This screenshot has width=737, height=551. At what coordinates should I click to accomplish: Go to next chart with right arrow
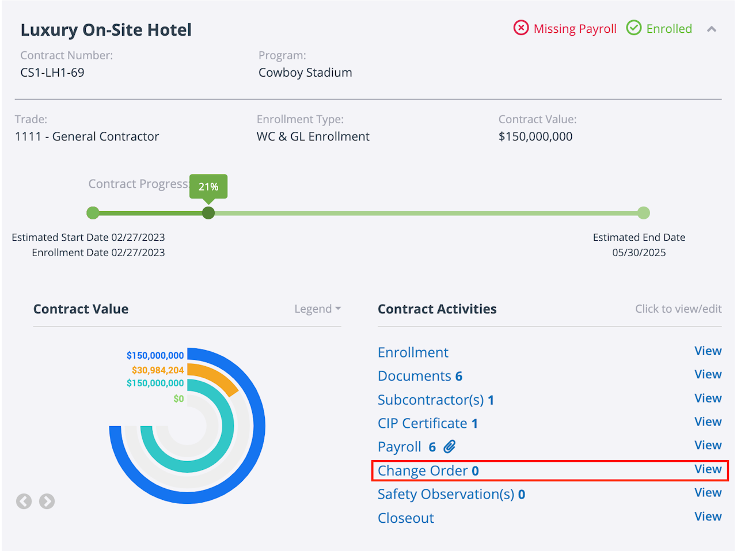(x=47, y=501)
